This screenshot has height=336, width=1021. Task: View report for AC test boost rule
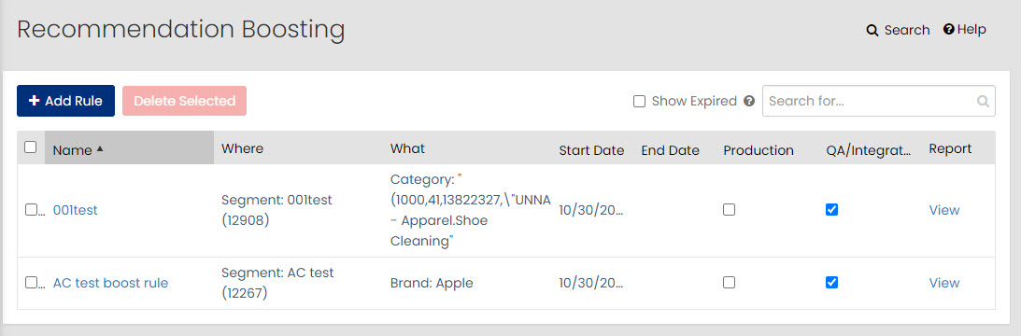point(944,283)
